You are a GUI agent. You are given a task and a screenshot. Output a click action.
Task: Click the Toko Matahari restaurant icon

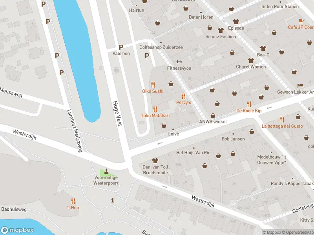(x=155, y=109)
